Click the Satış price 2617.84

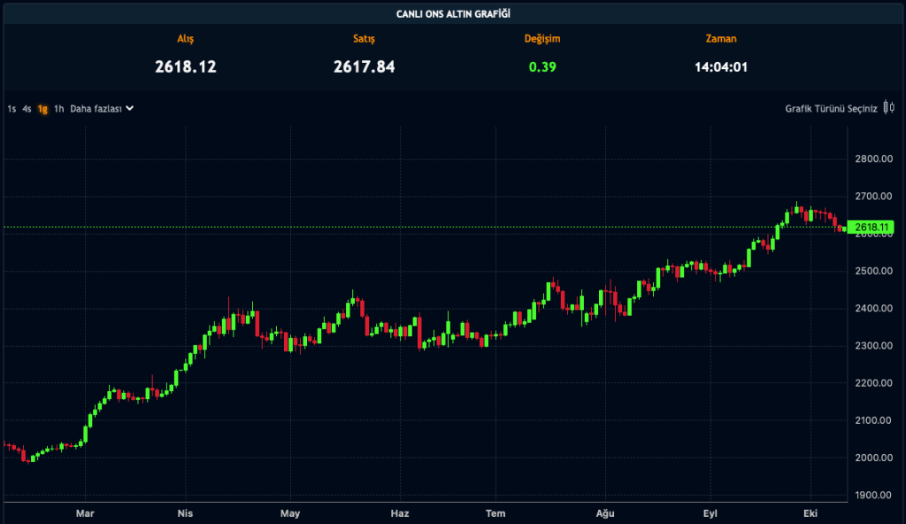click(x=364, y=67)
